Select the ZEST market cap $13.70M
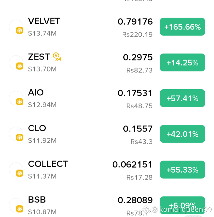The width and height of the screenshot is (214, 217). click(42, 69)
